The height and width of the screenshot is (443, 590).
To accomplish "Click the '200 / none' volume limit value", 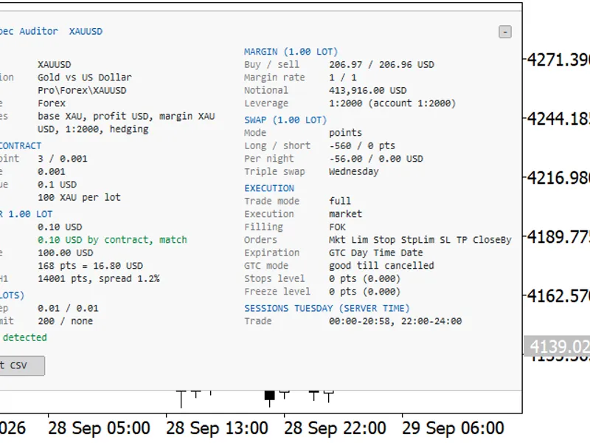I will [x=65, y=321].
